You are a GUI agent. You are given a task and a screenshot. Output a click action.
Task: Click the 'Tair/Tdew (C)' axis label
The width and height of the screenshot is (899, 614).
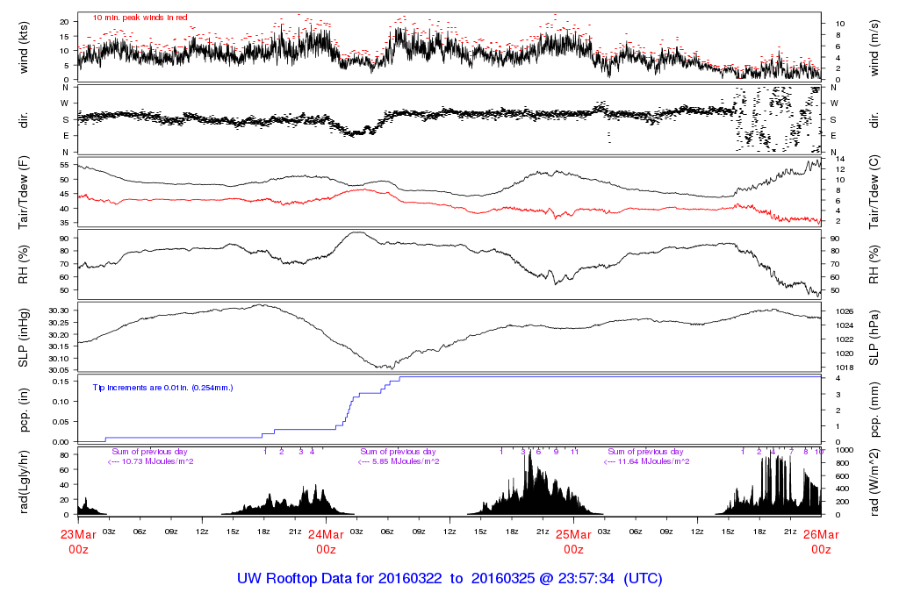coord(874,192)
